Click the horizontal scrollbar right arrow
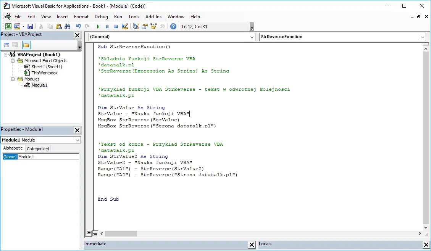431x251 pixels. 420,234
